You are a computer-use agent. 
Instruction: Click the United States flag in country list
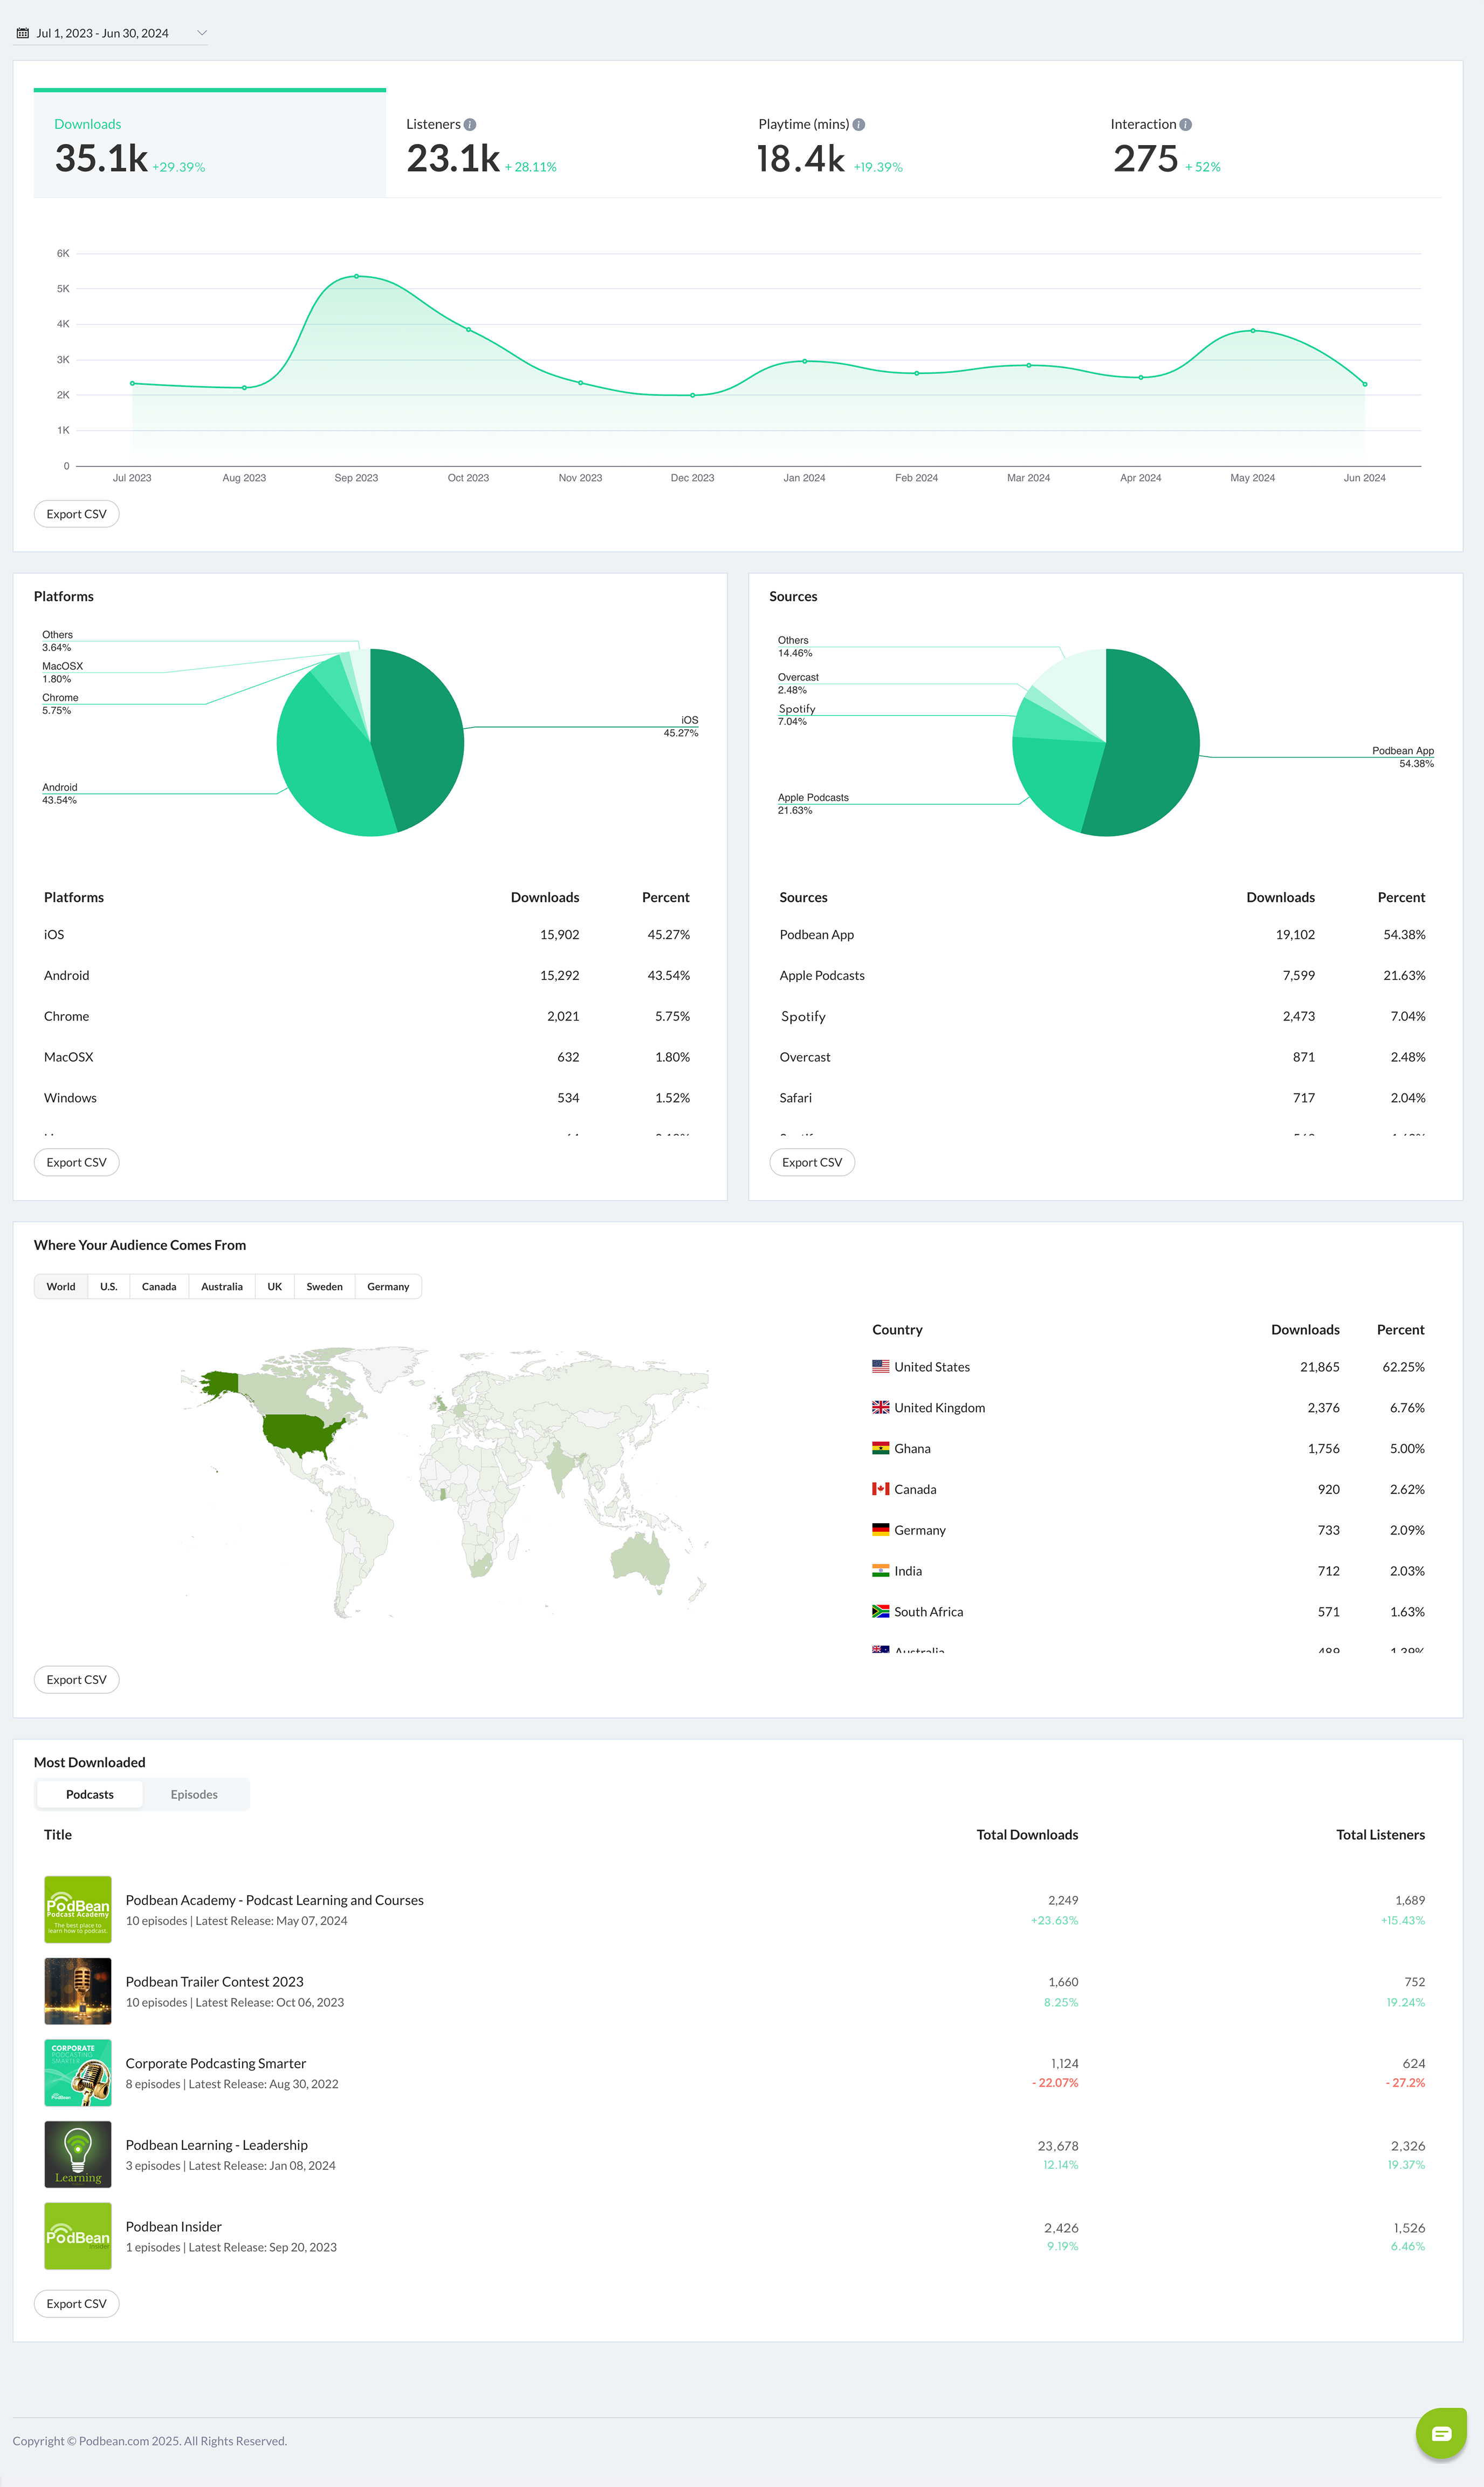coord(880,1366)
